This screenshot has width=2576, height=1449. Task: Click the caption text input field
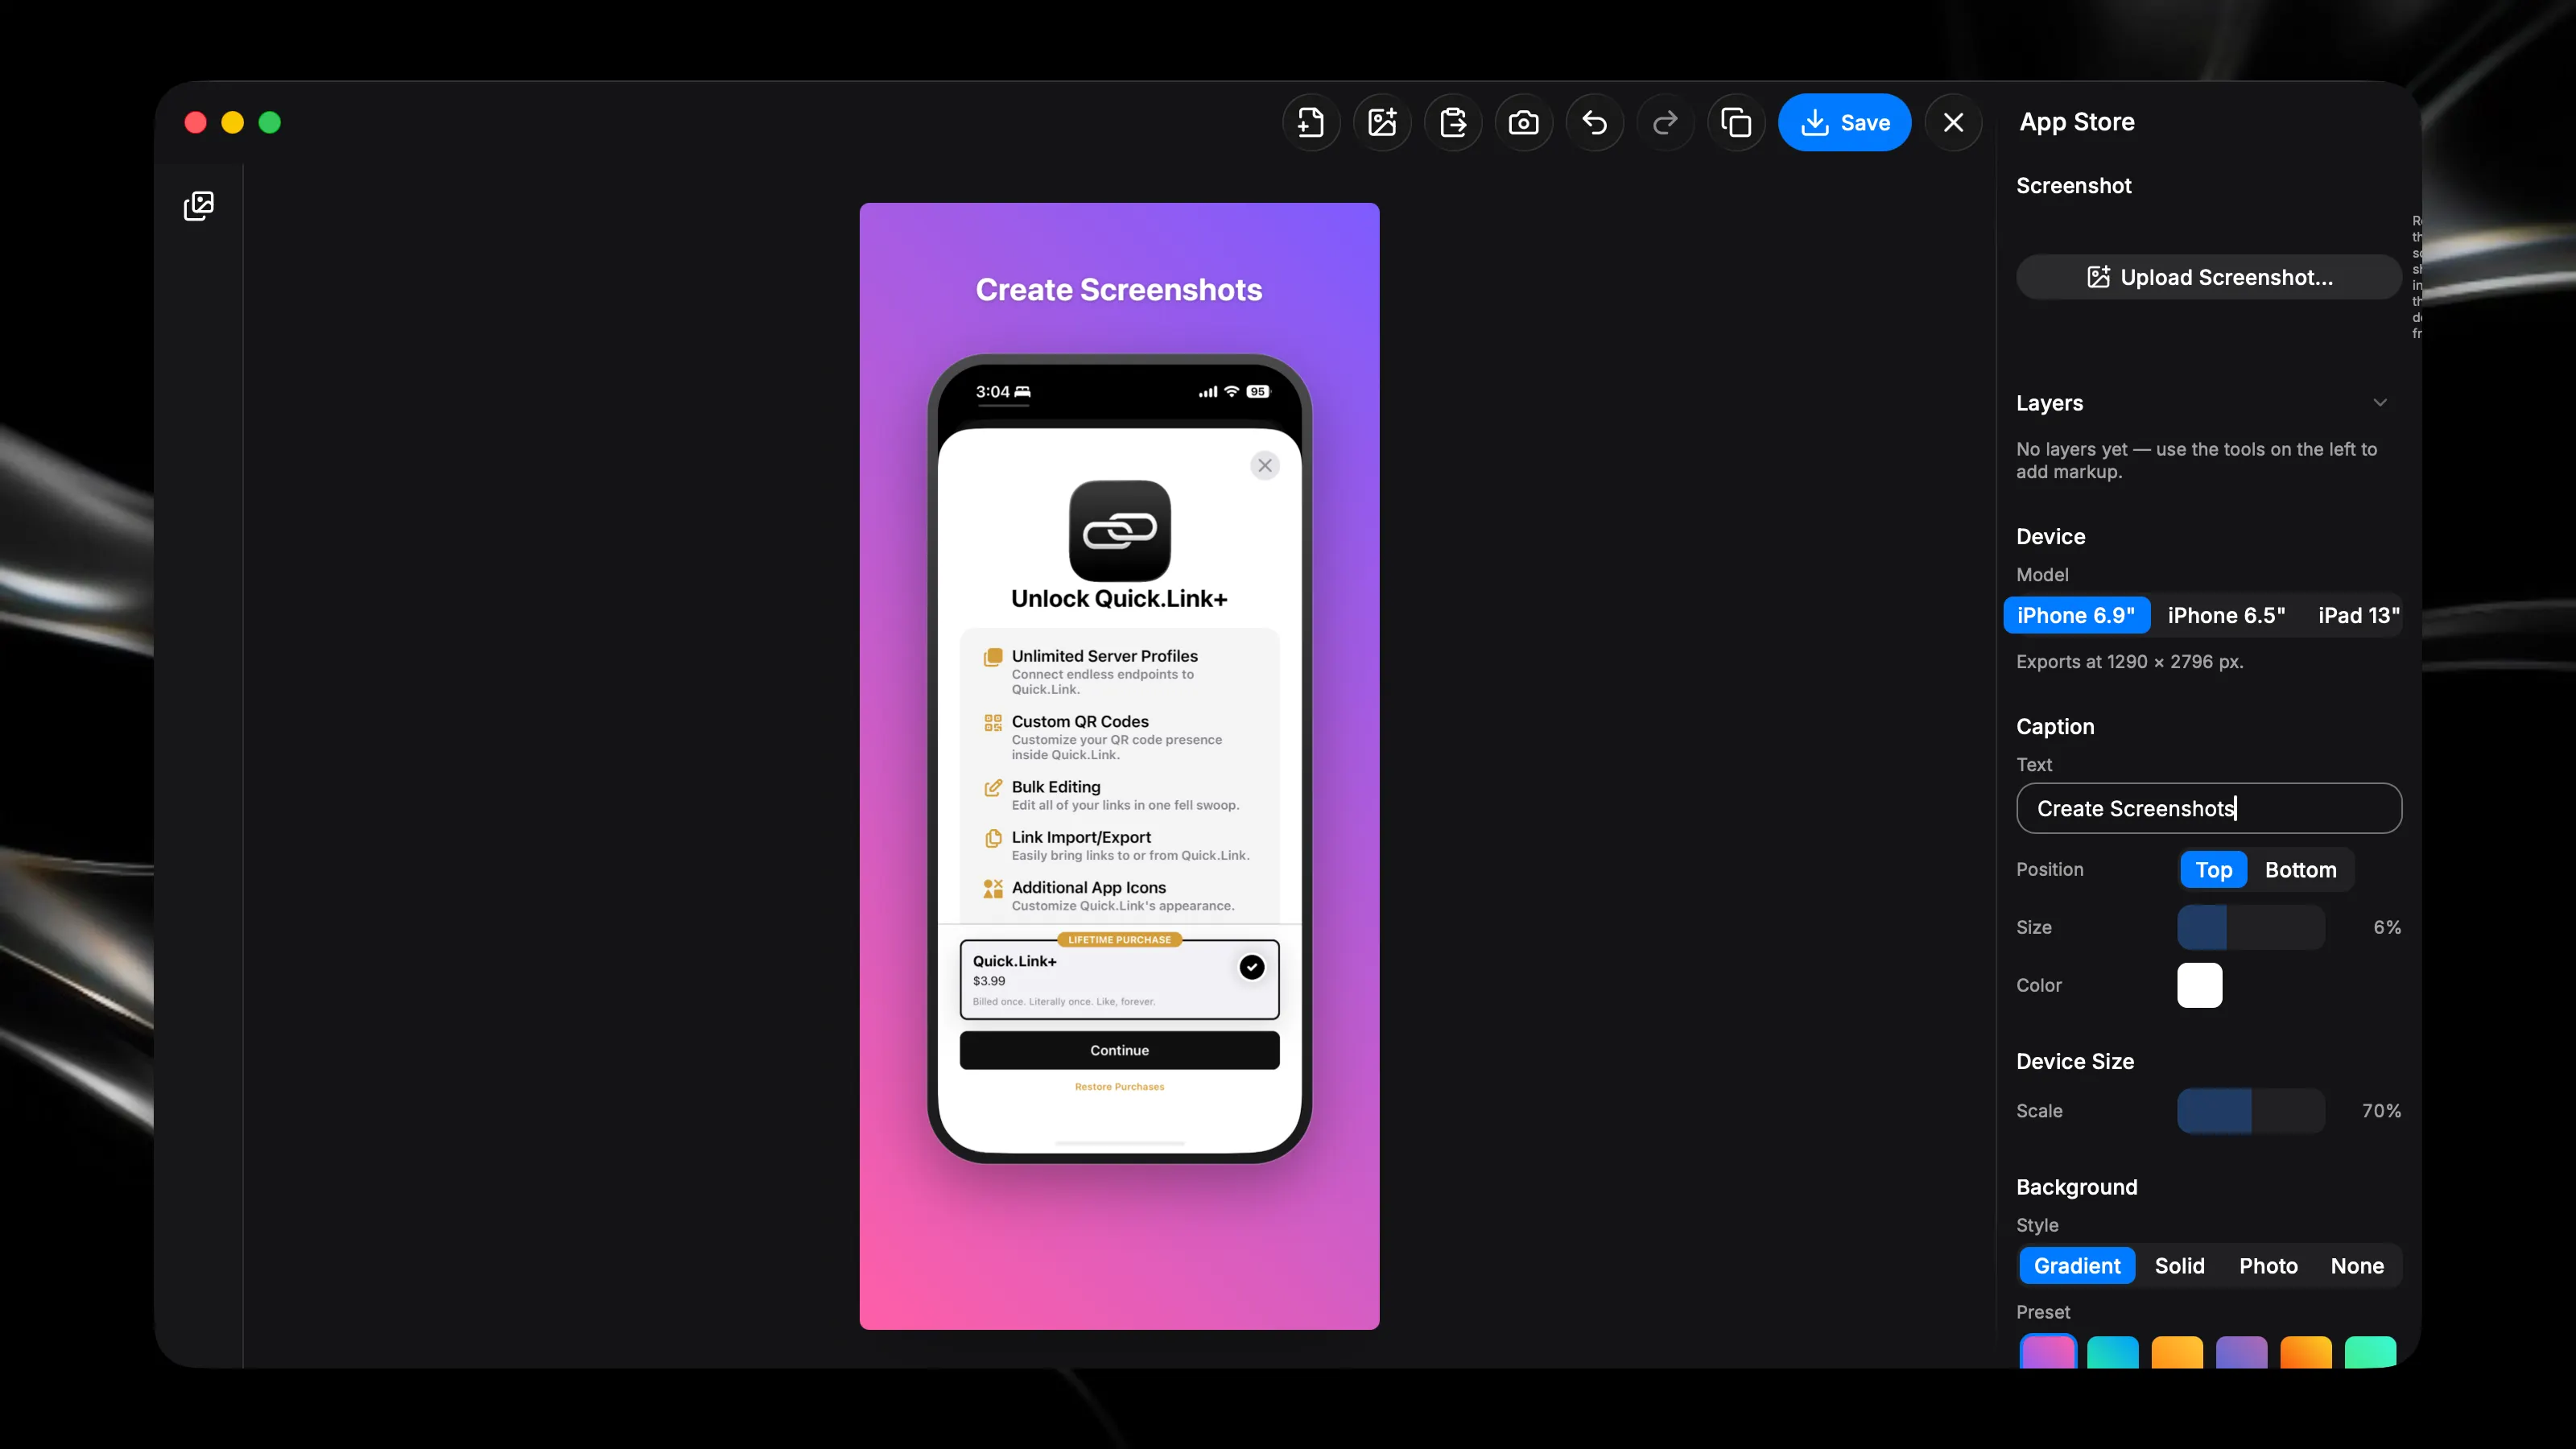(2209, 808)
